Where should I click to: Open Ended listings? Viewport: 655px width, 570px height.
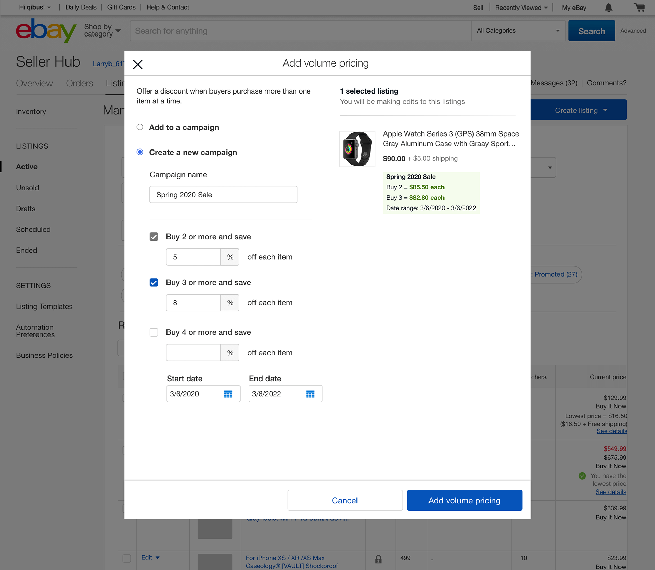26,250
